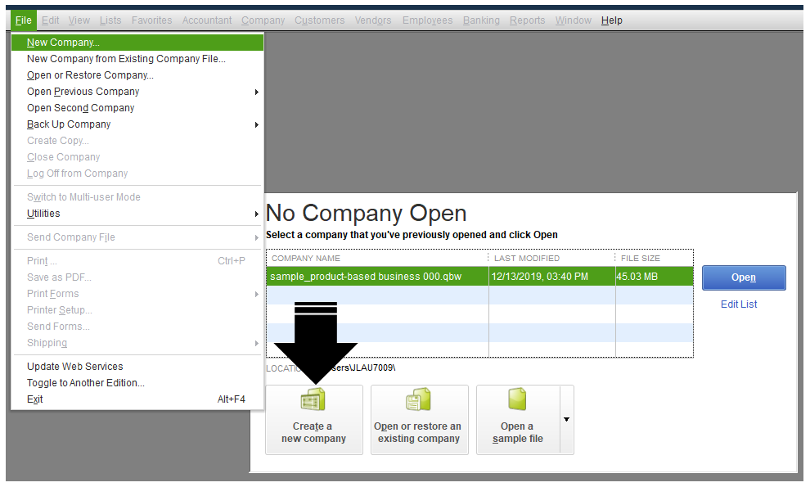810x487 pixels.
Task: Click the FILE SIZE column header
Action: pyautogui.click(x=640, y=259)
